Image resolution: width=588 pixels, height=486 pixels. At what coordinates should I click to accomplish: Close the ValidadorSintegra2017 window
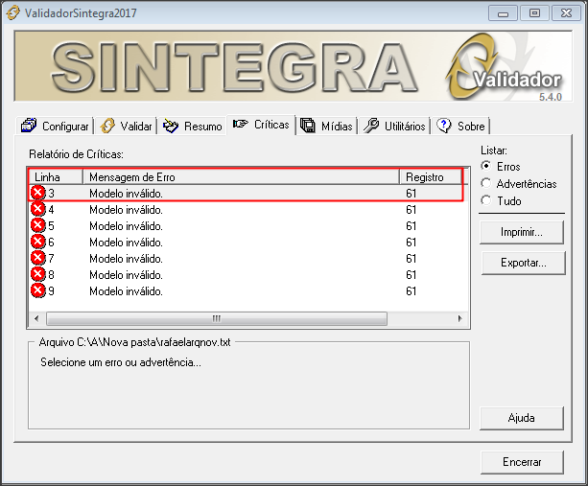[566, 13]
